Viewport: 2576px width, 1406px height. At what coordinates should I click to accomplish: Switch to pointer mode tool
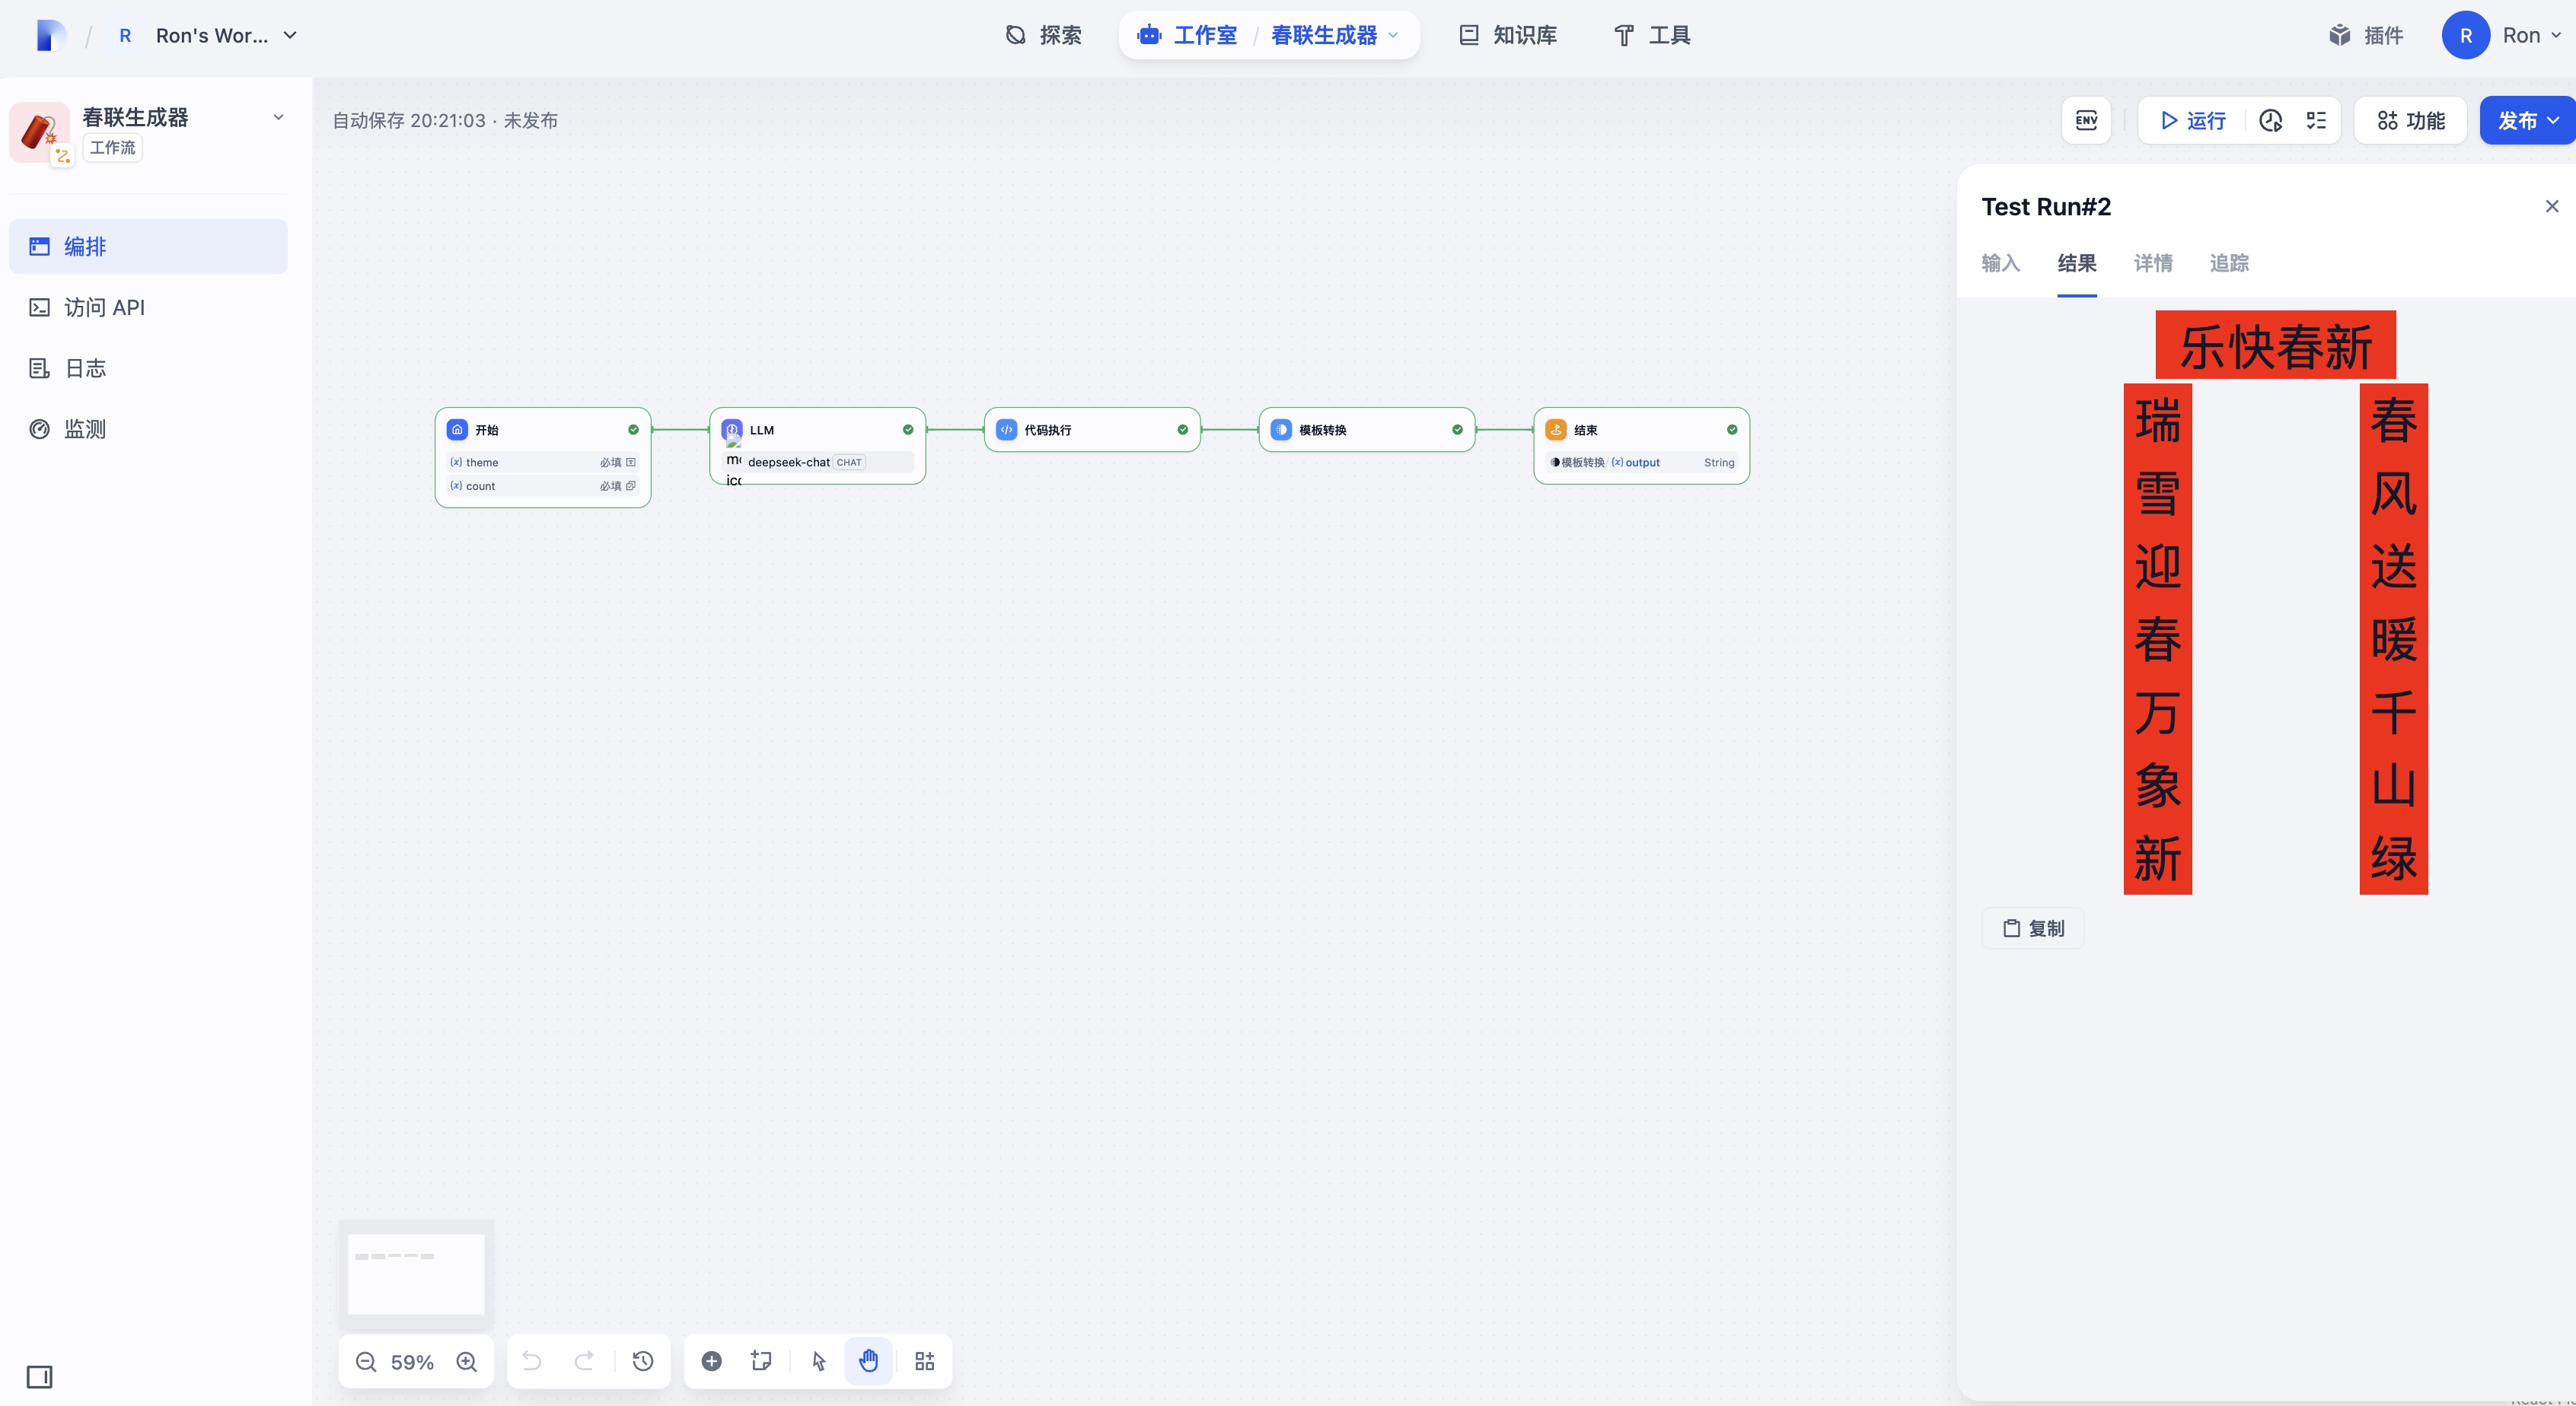pos(819,1361)
